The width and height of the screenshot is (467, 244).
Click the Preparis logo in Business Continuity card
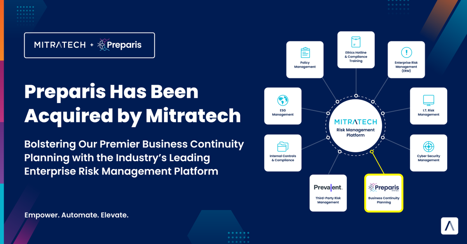(x=383, y=188)
